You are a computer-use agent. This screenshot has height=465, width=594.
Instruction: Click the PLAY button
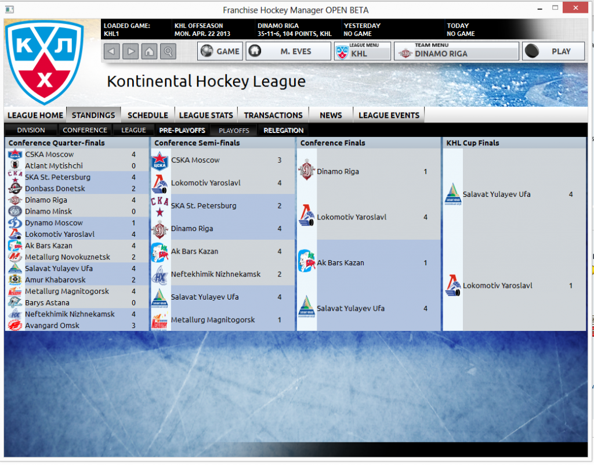553,51
